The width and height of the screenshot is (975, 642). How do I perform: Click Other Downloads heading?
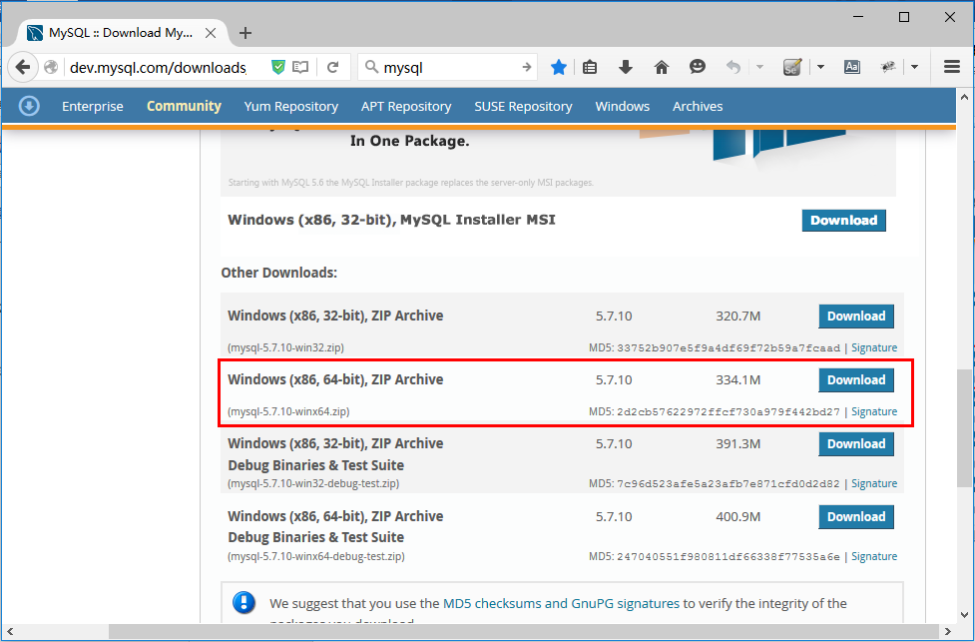click(279, 273)
